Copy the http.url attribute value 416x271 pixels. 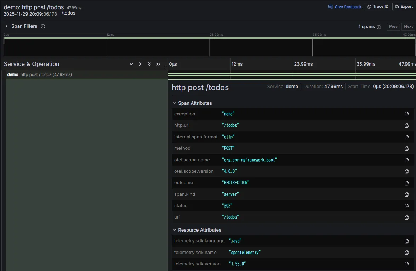(407, 126)
